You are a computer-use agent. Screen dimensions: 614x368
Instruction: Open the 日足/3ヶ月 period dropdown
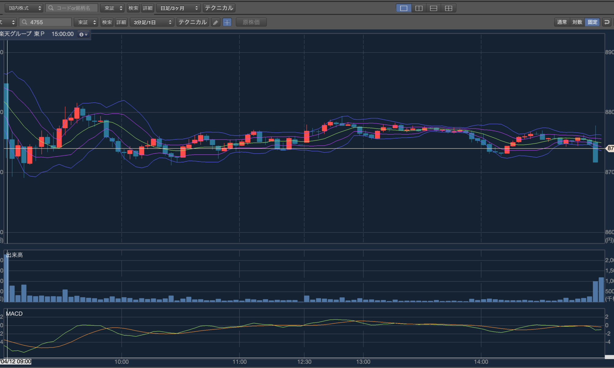point(178,8)
